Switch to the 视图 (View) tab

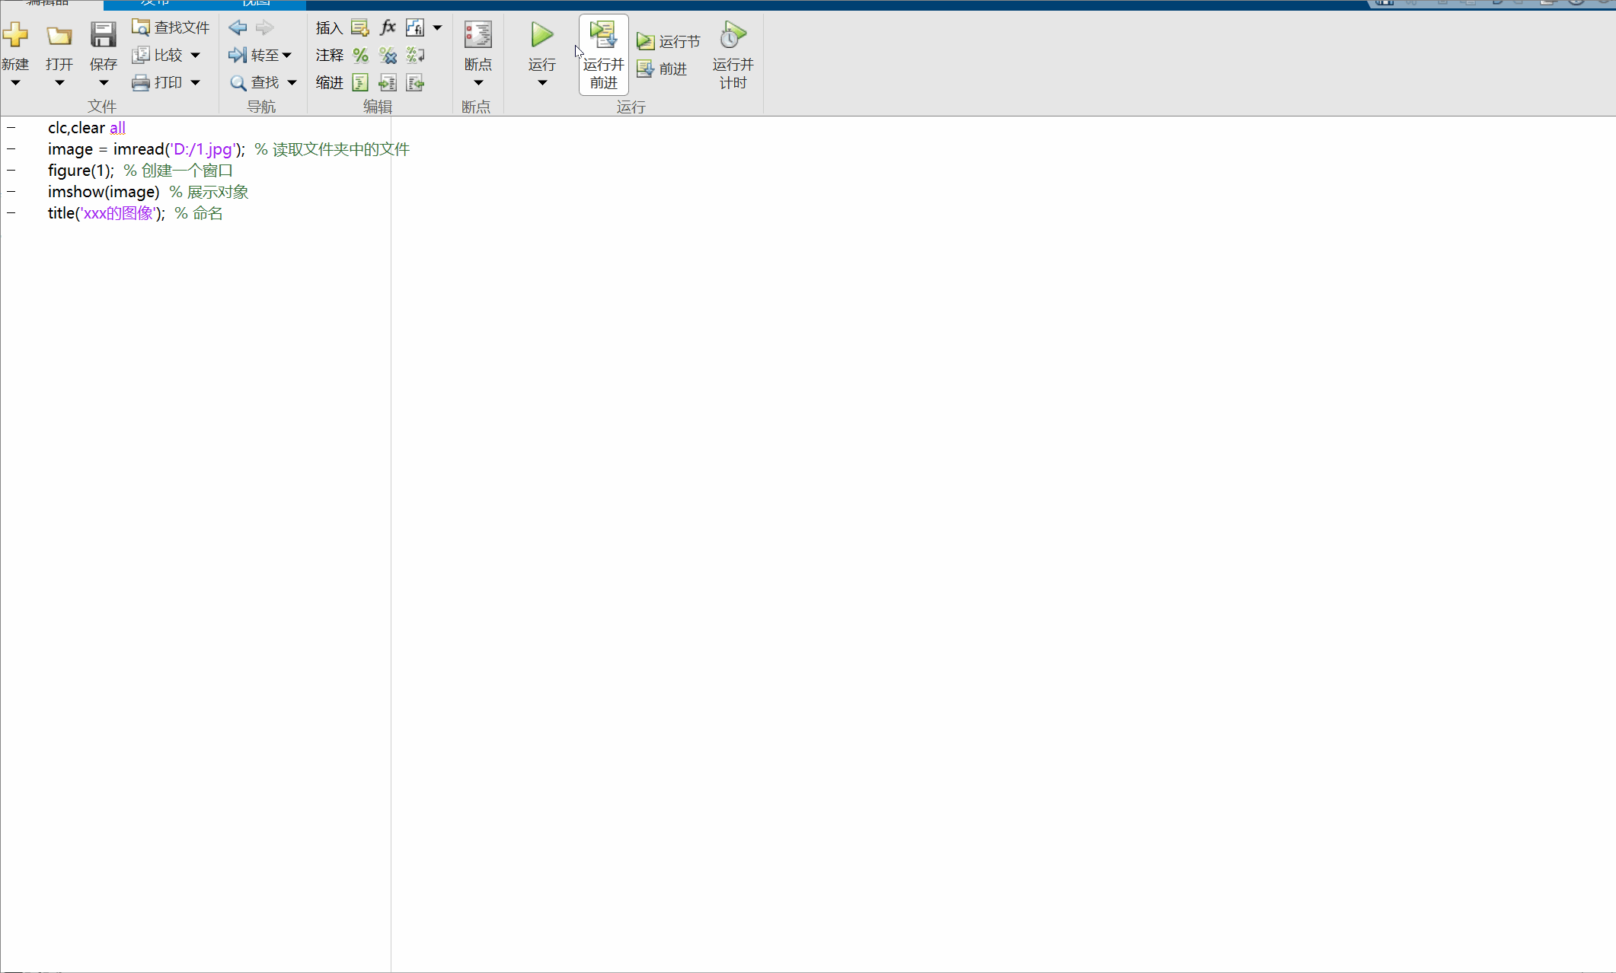tap(256, 3)
